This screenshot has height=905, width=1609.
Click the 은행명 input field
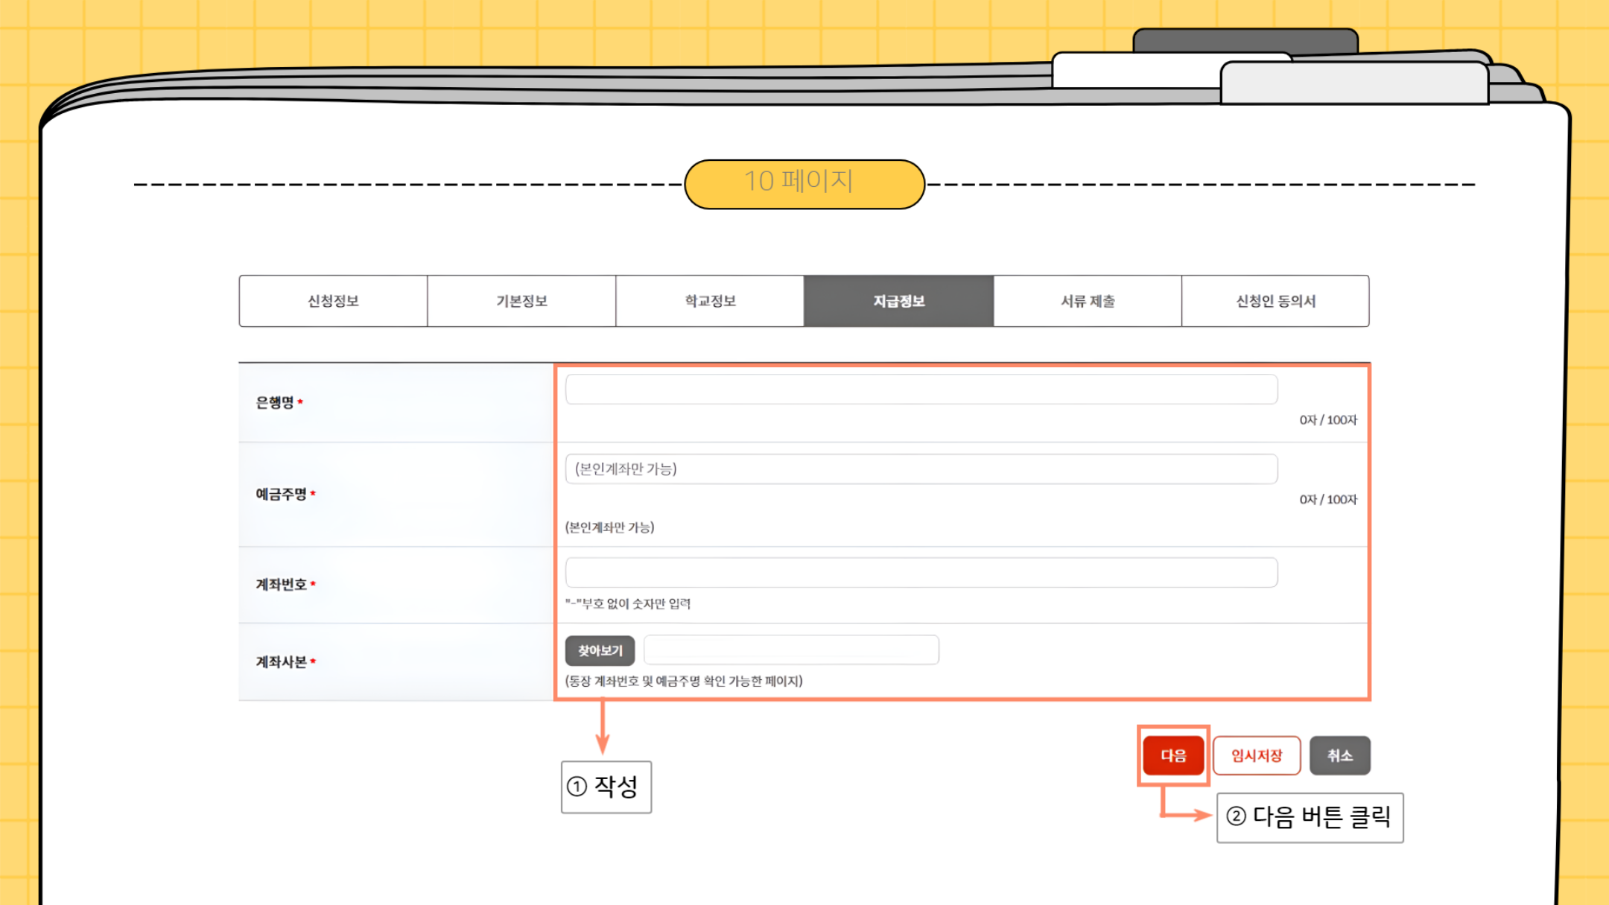921,390
